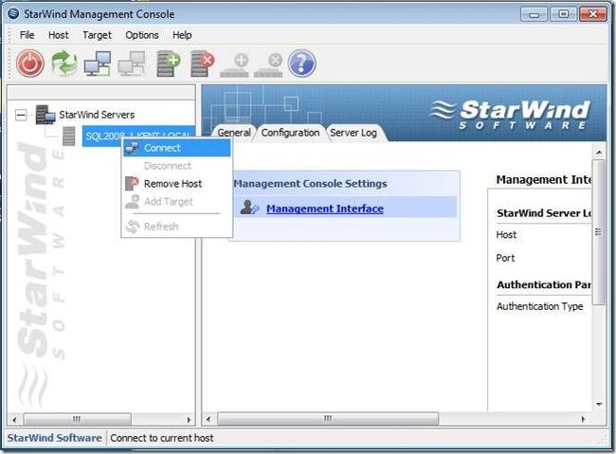Click the Remove Host server toolbar icon
Image resolution: width=616 pixels, height=454 pixels.
click(202, 64)
